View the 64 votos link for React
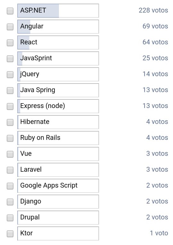The width and height of the screenshot is (173, 245). [155, 42]
